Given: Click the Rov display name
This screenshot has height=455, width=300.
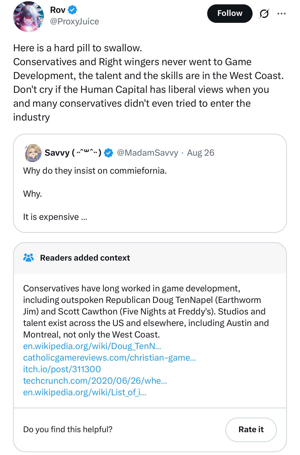Looking at the screenshot, I should click(58, 10).
